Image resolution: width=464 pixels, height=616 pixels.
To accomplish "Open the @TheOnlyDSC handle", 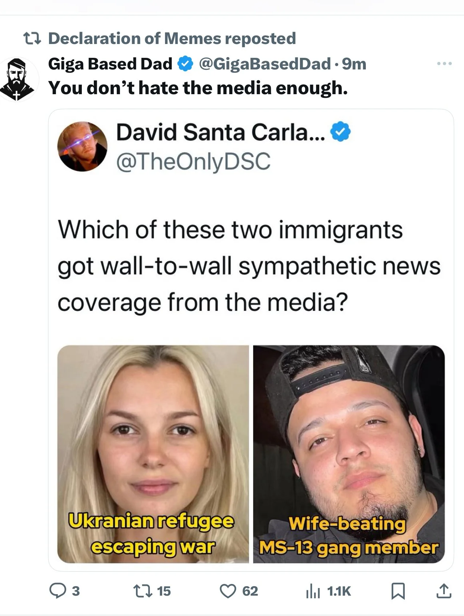I will point(193,161).
